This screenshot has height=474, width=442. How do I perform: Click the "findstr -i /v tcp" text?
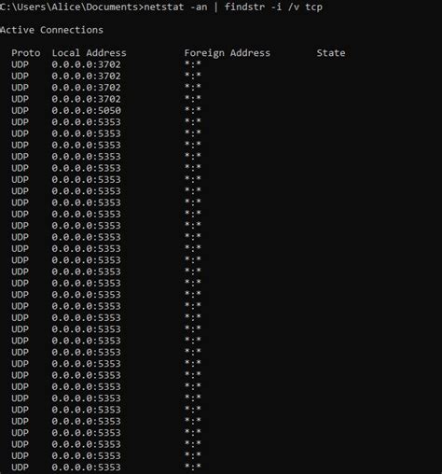point(273,7)
